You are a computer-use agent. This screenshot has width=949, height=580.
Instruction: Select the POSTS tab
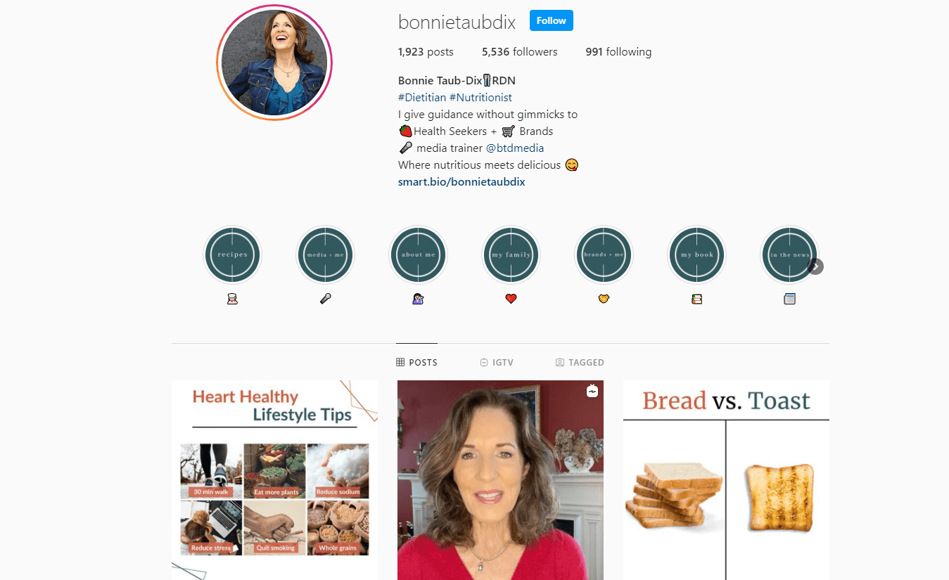coord(416,363)
